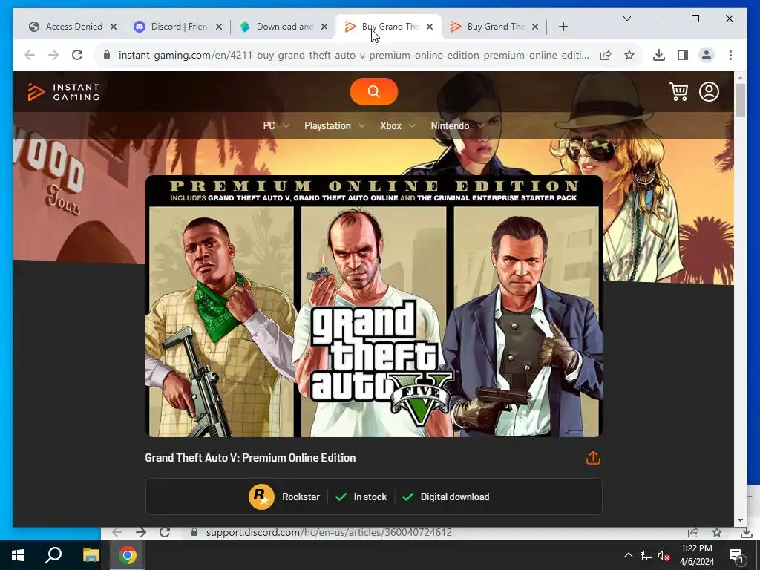Screen dimensions: 760x570
Task: Open the network status tray icon
Action: click(x=646, y=555)
